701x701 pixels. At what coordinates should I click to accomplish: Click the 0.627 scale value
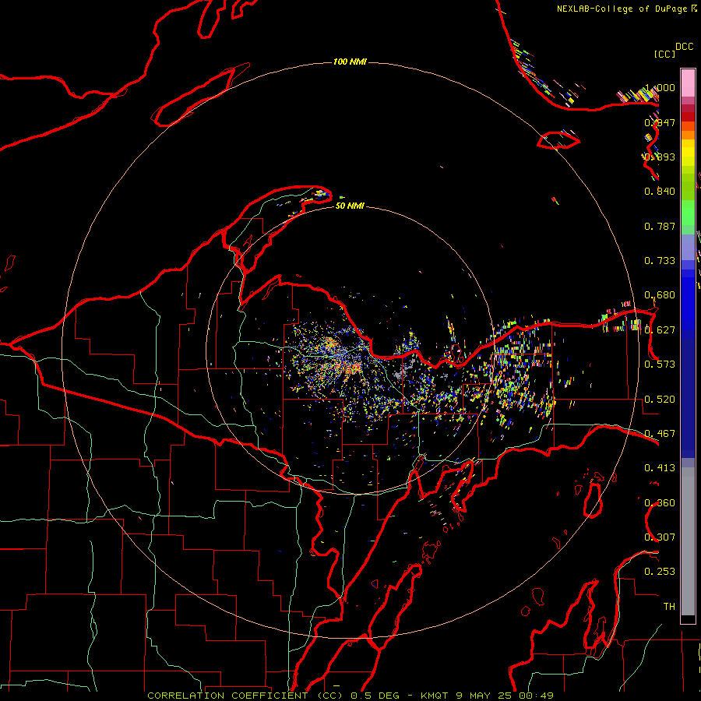pyautogui.click(x=660, y=330)
